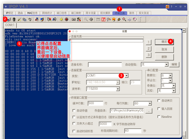Screen dimensions: 189x139
Task: Open the 数据位 dropdown list
Action: [170, 75]
